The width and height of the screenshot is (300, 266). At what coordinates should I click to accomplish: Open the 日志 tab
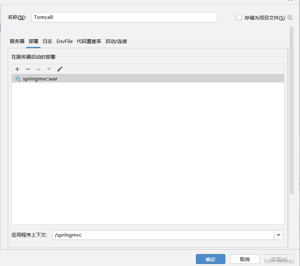click(47, 41)
